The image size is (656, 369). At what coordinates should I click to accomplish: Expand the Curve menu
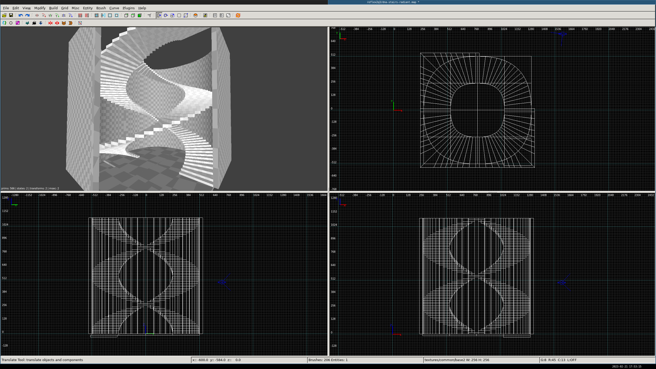[x=114, y=8]
